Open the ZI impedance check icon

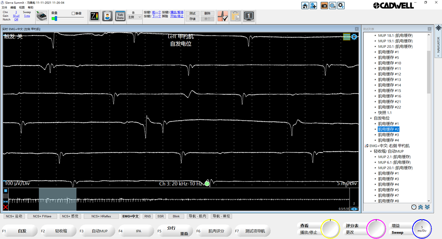click(x=94, y=16)
